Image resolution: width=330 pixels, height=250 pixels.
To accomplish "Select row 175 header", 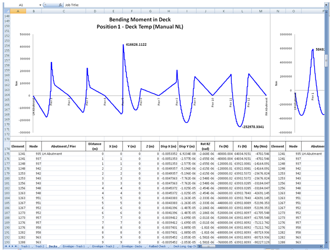I will (x=7, y=153).
